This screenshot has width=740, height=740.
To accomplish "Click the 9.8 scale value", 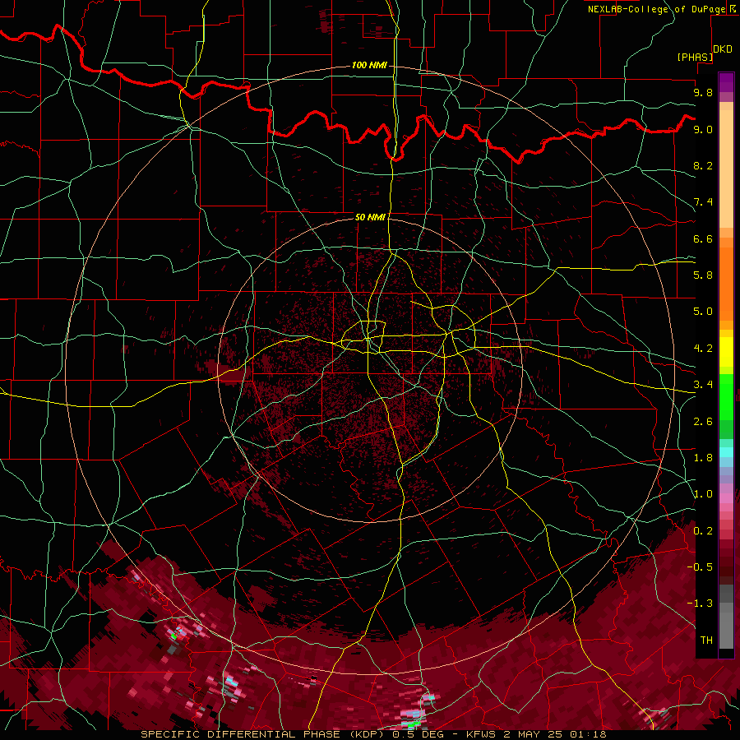I will [703, 92].
